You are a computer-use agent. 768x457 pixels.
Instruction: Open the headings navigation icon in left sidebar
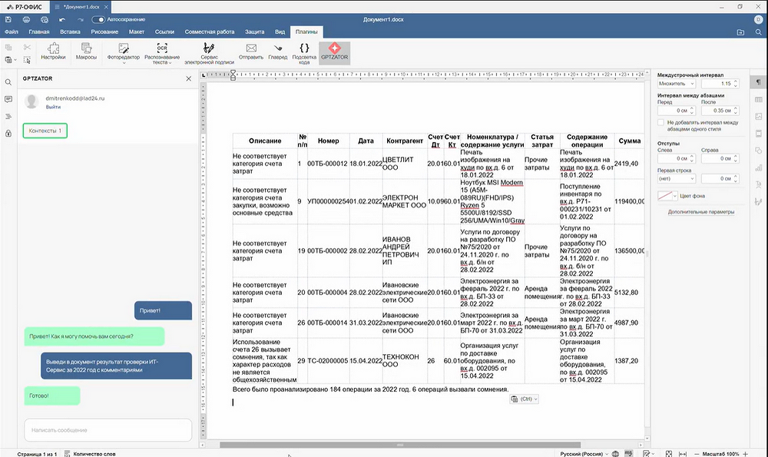click(x=8, y=117)
